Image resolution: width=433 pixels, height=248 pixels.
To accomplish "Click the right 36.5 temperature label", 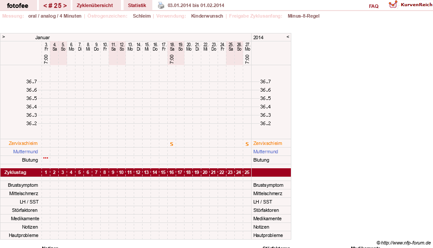I will coord(265,98).
